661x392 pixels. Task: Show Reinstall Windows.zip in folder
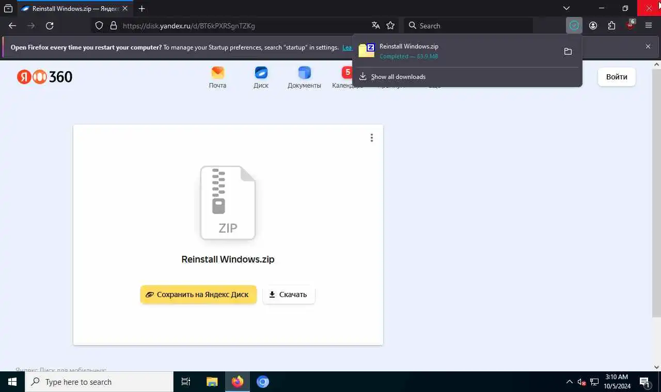pyautogui.click(x=568, y=51)
